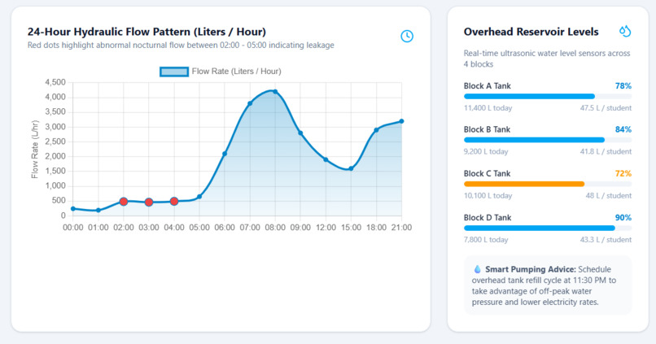This screenshot has width=656, height=344.
Task: Click the water droplets icon beside Overhead Reservoir Levels
Action: [x=625, y=32]
